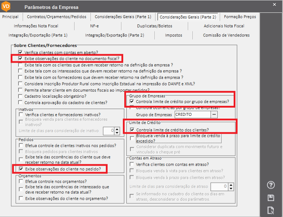Go to Informações Nota Fiscal tab
The width and height of the screenshot is (283, 217).
36,26
